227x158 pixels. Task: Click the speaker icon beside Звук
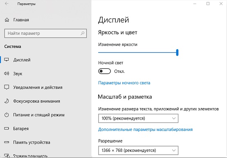click(7, 73)
